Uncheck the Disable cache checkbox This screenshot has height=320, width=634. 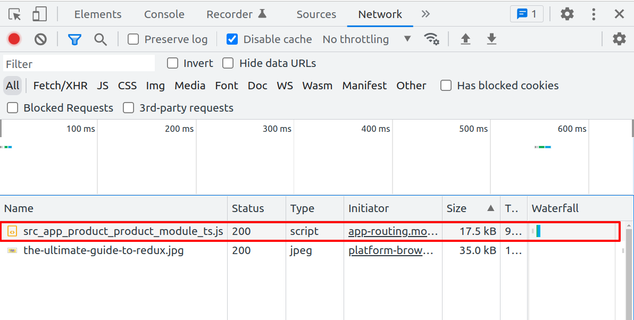click(232, 39)
